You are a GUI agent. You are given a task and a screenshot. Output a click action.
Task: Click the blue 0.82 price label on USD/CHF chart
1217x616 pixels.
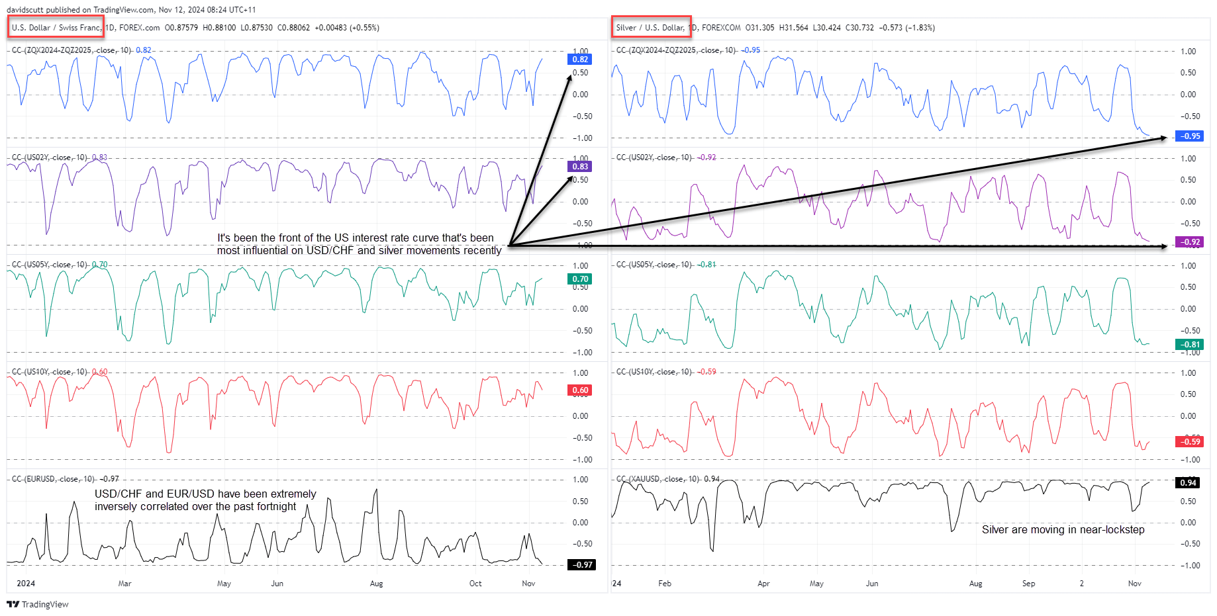pyautogui.click(x=580, y=60)
